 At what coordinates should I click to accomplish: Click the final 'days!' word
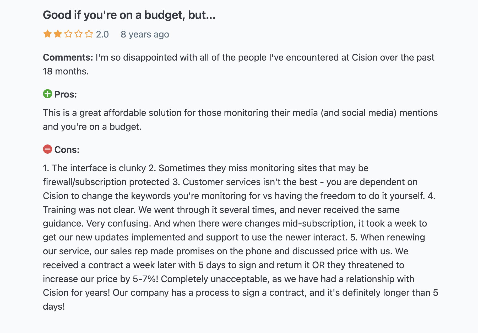54,307
